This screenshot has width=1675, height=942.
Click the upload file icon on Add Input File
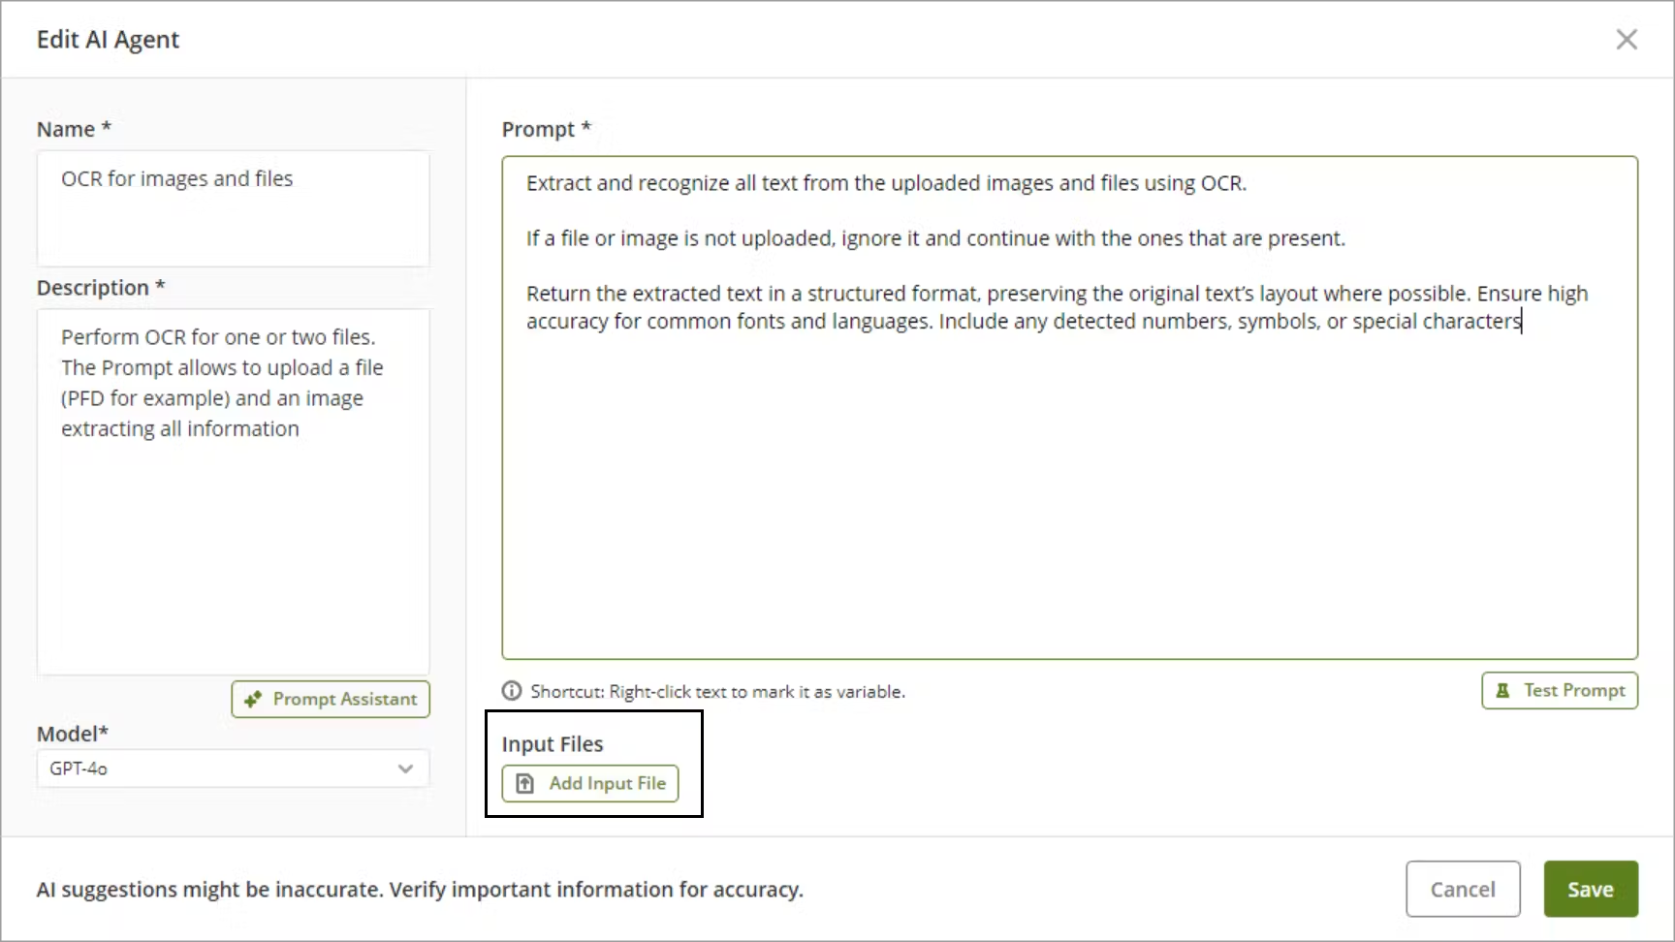click(524, 784)
